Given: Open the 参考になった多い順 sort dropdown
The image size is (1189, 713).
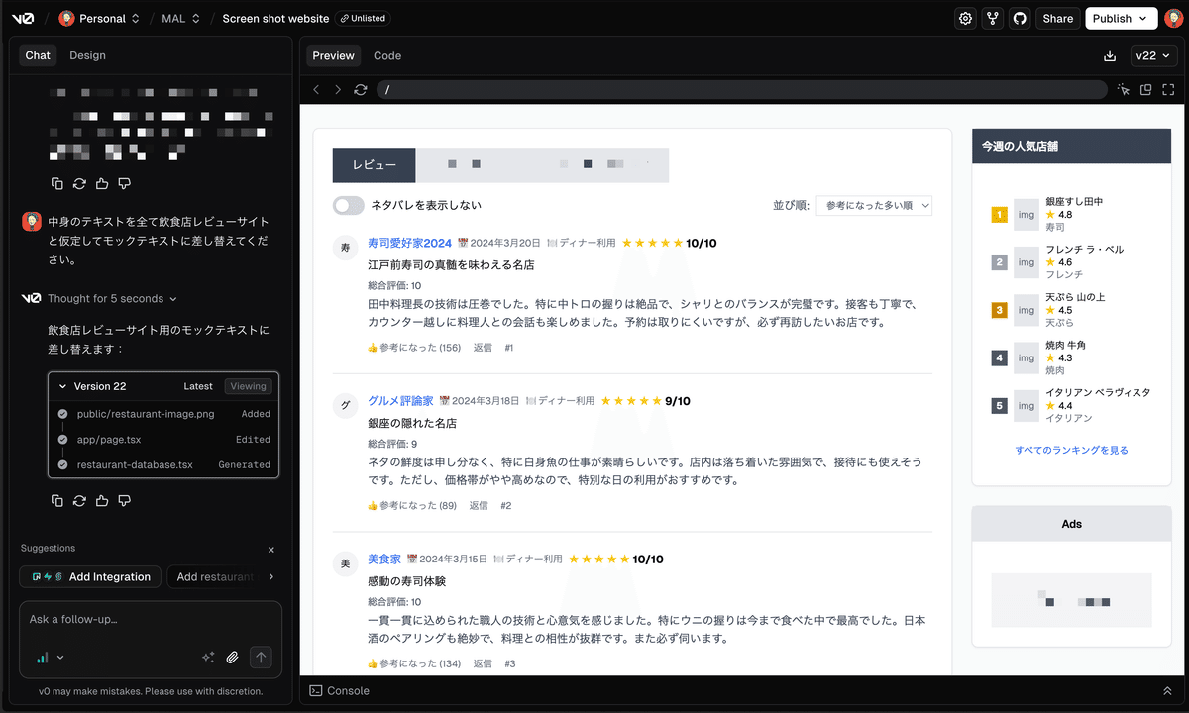Looking at the screenshot, I should pyautogui.click(x=874, y=205).
